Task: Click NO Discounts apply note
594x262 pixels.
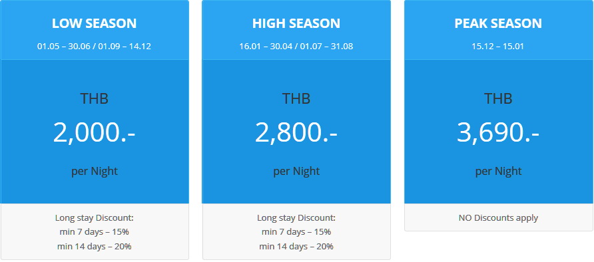Action: (498, 218)
